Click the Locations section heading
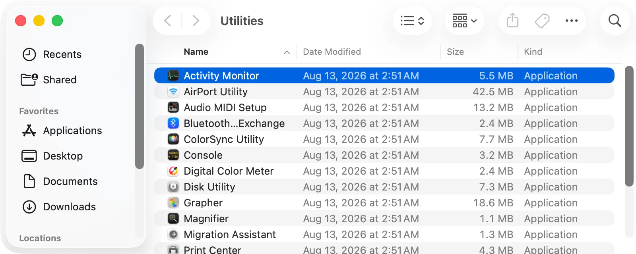Screen dimensions: 636x254 (x=40, y=238)
